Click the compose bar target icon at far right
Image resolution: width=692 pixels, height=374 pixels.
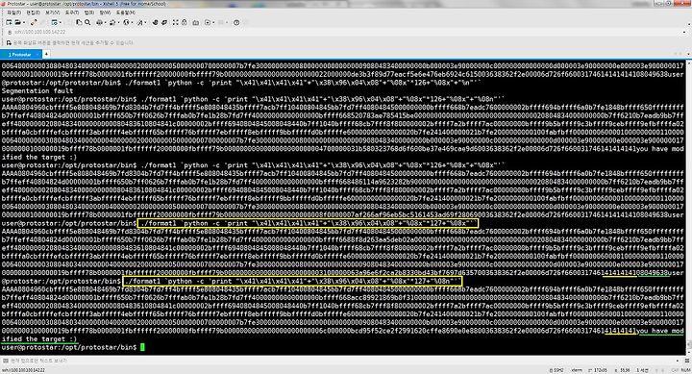(686, 361)
